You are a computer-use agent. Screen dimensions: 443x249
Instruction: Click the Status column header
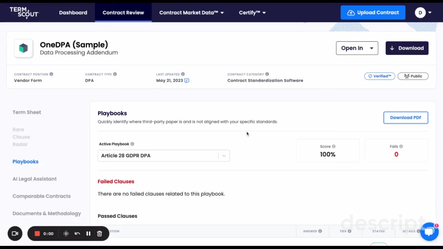pos(378,231)
